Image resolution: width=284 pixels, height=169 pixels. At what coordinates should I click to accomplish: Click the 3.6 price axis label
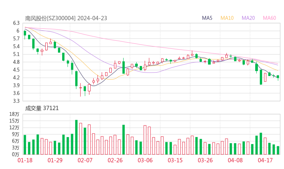click(16, 93)
